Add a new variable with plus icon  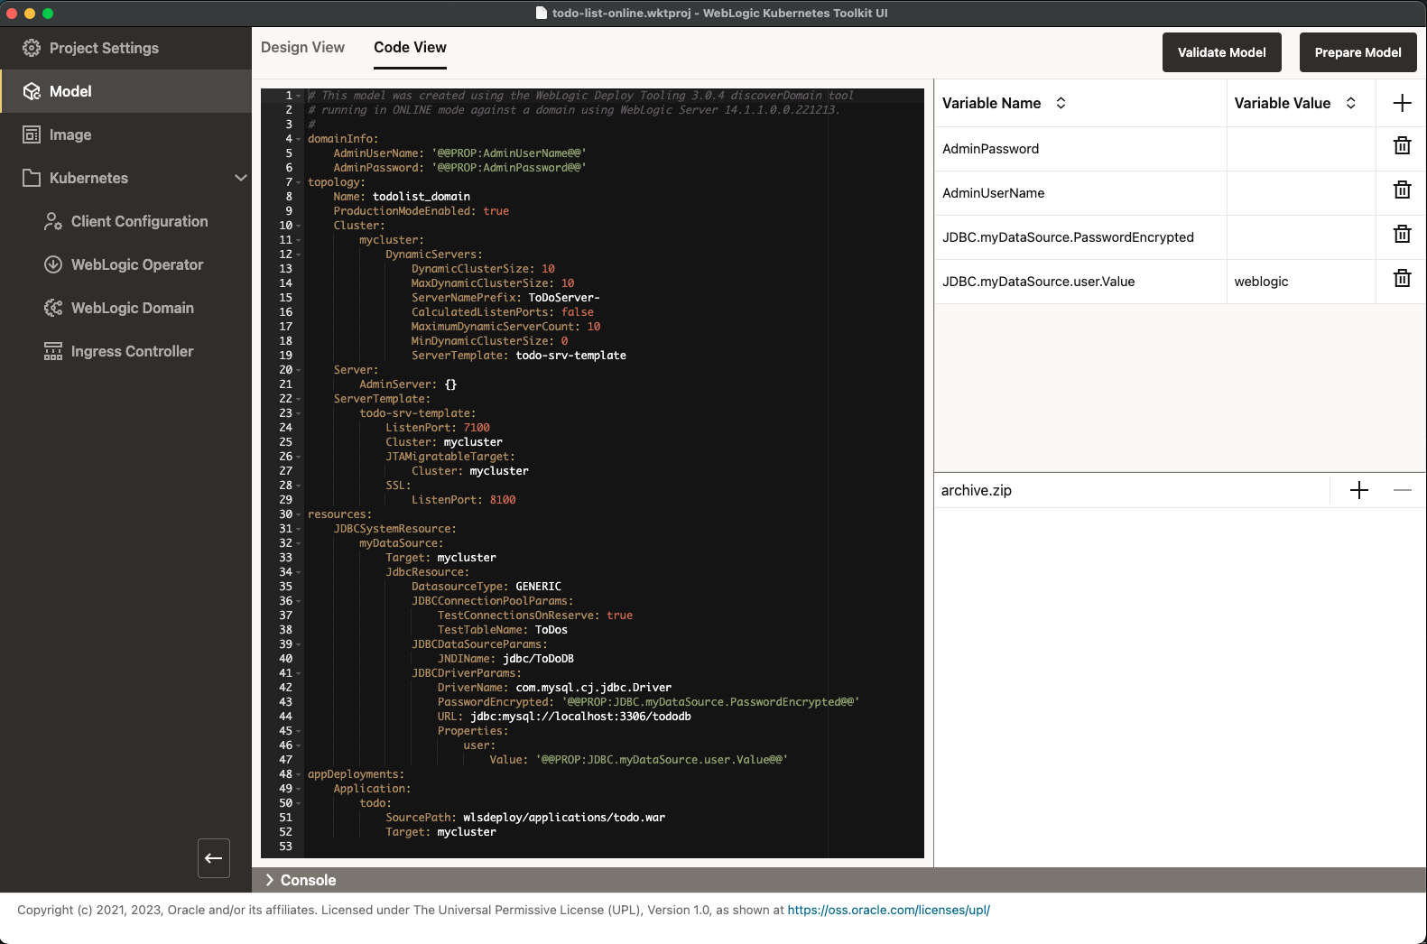point(1402,103)
